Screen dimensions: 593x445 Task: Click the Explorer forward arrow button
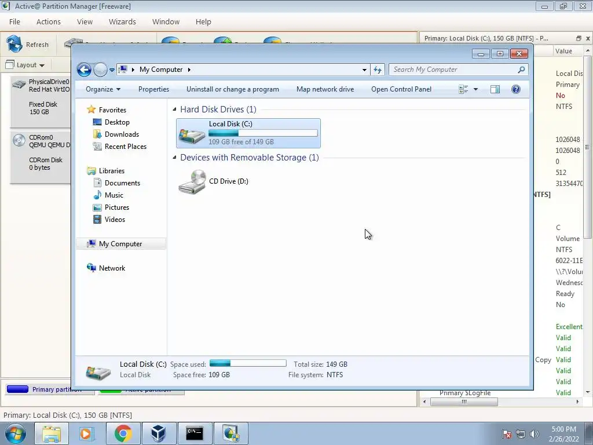(x=100, y=70)
